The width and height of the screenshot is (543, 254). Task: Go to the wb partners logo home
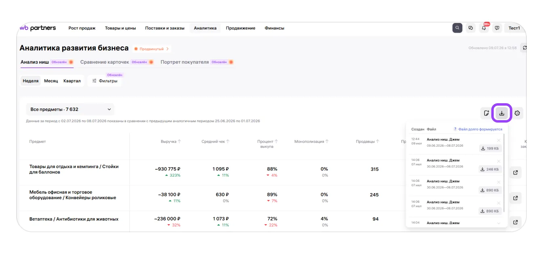pyautogui.click(x=38, y=28)
